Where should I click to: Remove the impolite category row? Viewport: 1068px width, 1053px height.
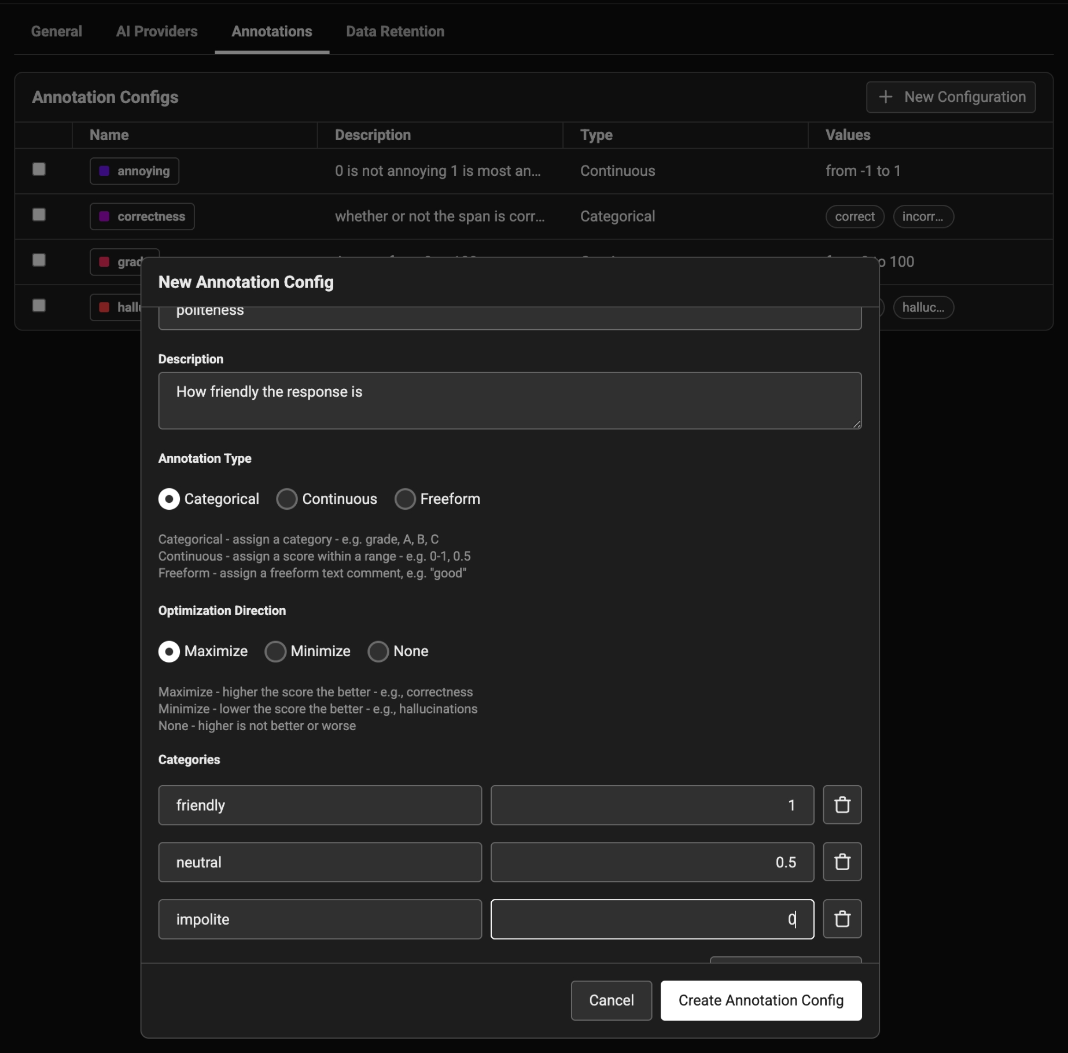pyautogui.click(x=842, y=919)
